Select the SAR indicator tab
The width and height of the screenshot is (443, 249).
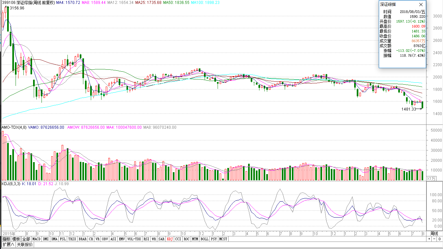(x=161, y=239)
